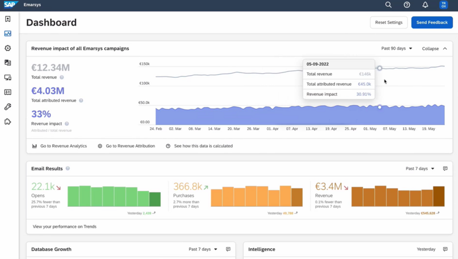Click the Dashboard page heading
The image size is (458, 259).
click(52, 22)
